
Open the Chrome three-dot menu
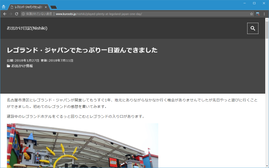pyautogui.click(x=264, y=14)
